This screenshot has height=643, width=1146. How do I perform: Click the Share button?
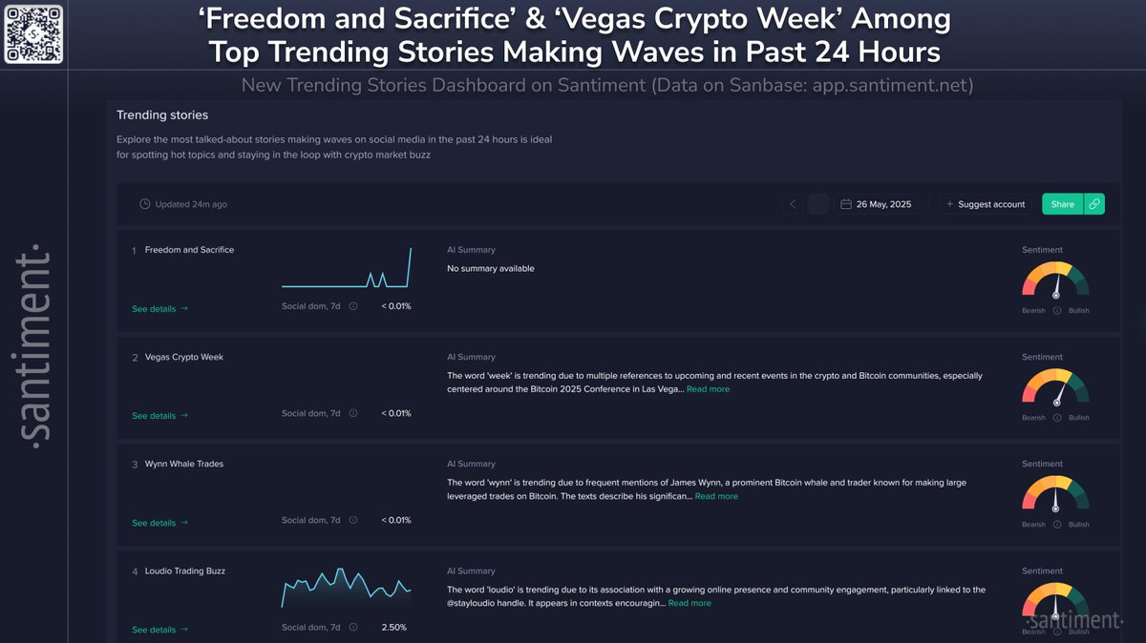1063,204
